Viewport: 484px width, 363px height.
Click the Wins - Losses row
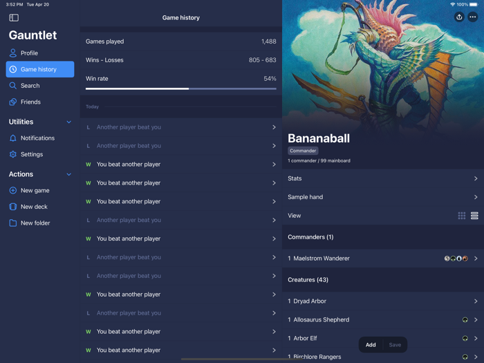tap(181, 60)
